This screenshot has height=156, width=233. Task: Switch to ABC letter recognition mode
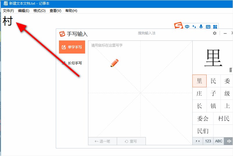click(219, 141)
